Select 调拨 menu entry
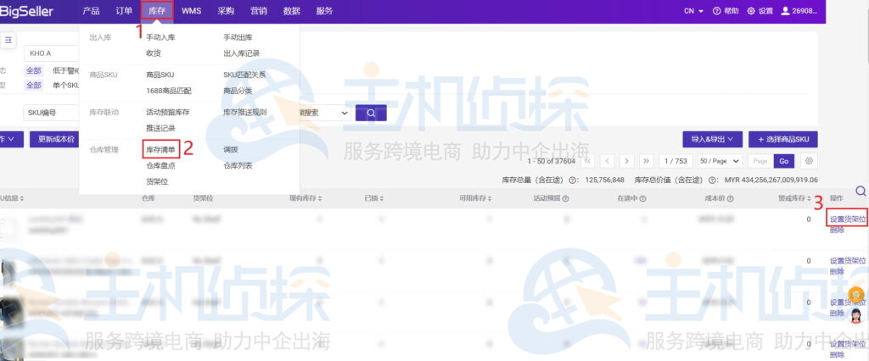This screenshot has height=361, width=869. pyautogui.click(x=231, y=149)
